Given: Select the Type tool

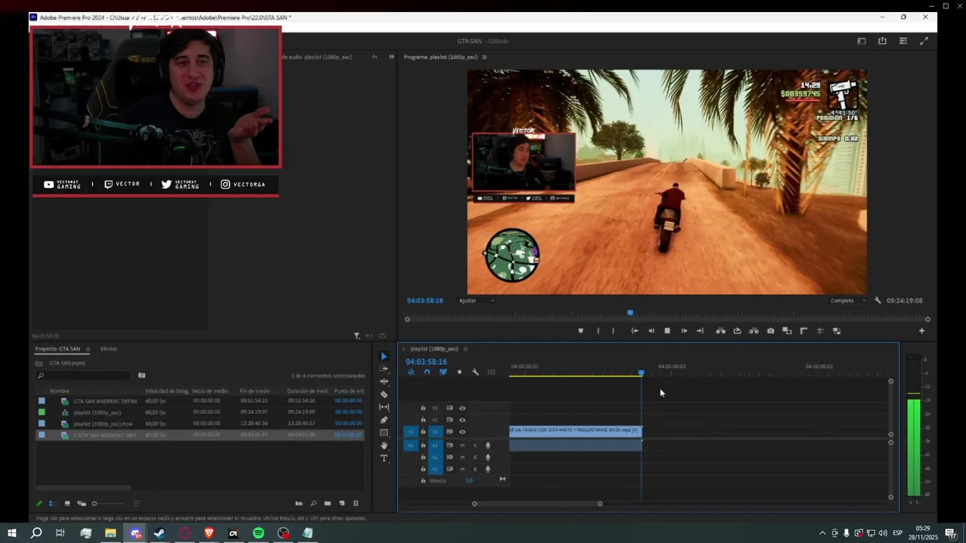Looking at the screenshot, I should tap(384, 459).
